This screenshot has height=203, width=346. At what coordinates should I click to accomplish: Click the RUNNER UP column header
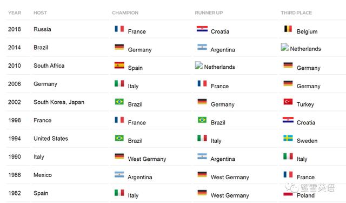tap(209, 13)
